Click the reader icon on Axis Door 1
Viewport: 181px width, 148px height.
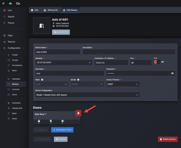pos(51,121)
